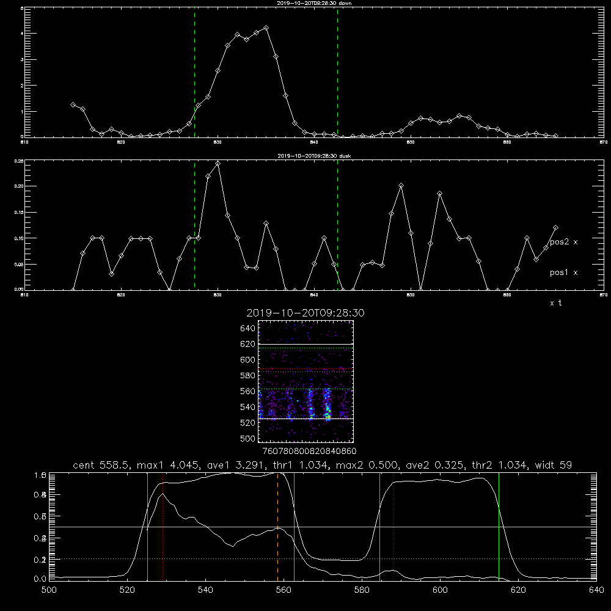Screen dimensions: 611x611
Task: Click the 640 label on heatmap y-axis
Action: [x=248, y=329]
